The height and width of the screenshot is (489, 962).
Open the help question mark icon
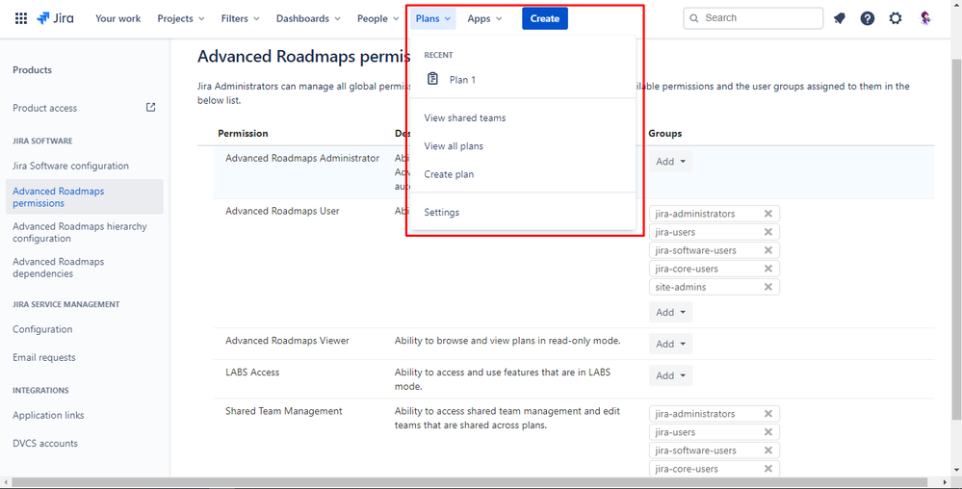point(868,18)
